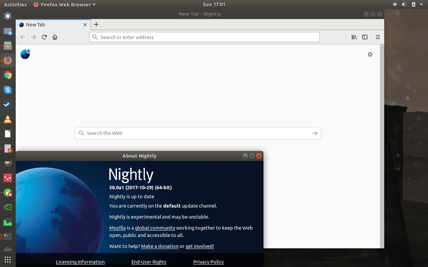The image size is (428, 267).
Task: Open the Library bookmarks icon
Action: point(354,37)
